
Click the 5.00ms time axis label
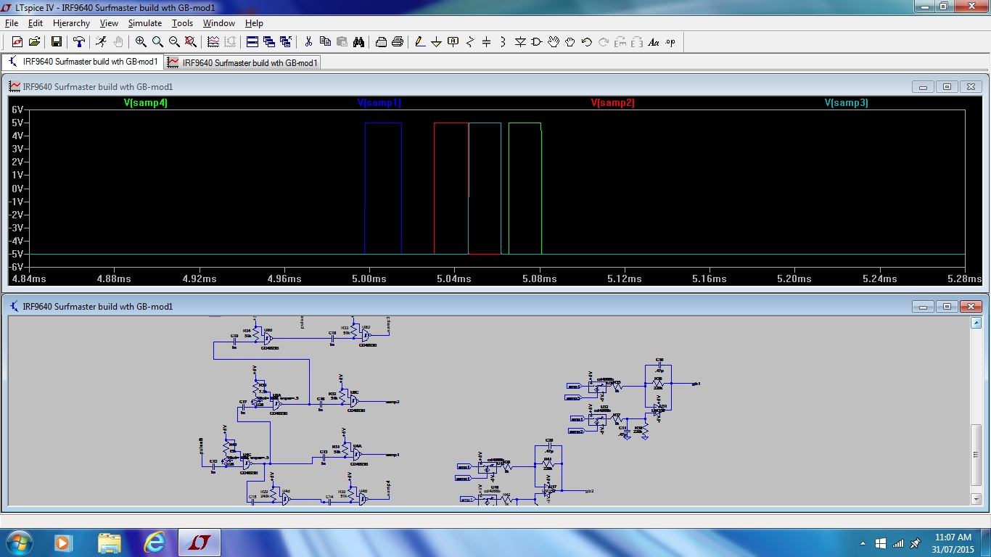click(x=369, y=279)
